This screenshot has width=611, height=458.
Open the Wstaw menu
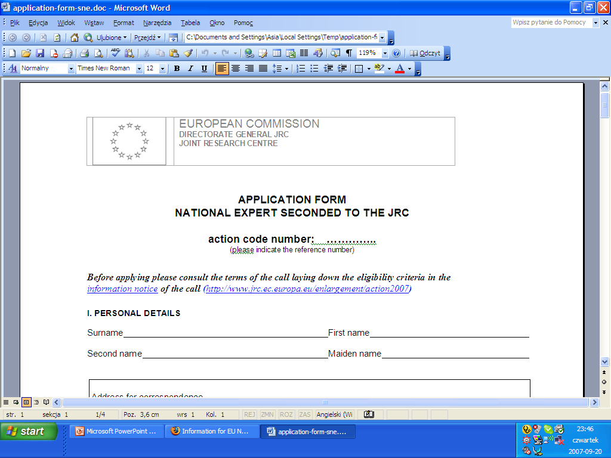click(x=94, y=23)
